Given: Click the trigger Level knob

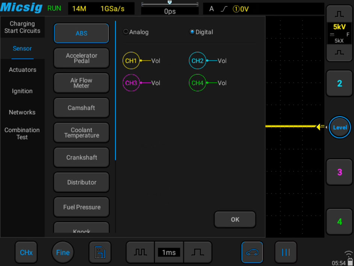Looking at the screenshot, I should [x=340, y=127].
